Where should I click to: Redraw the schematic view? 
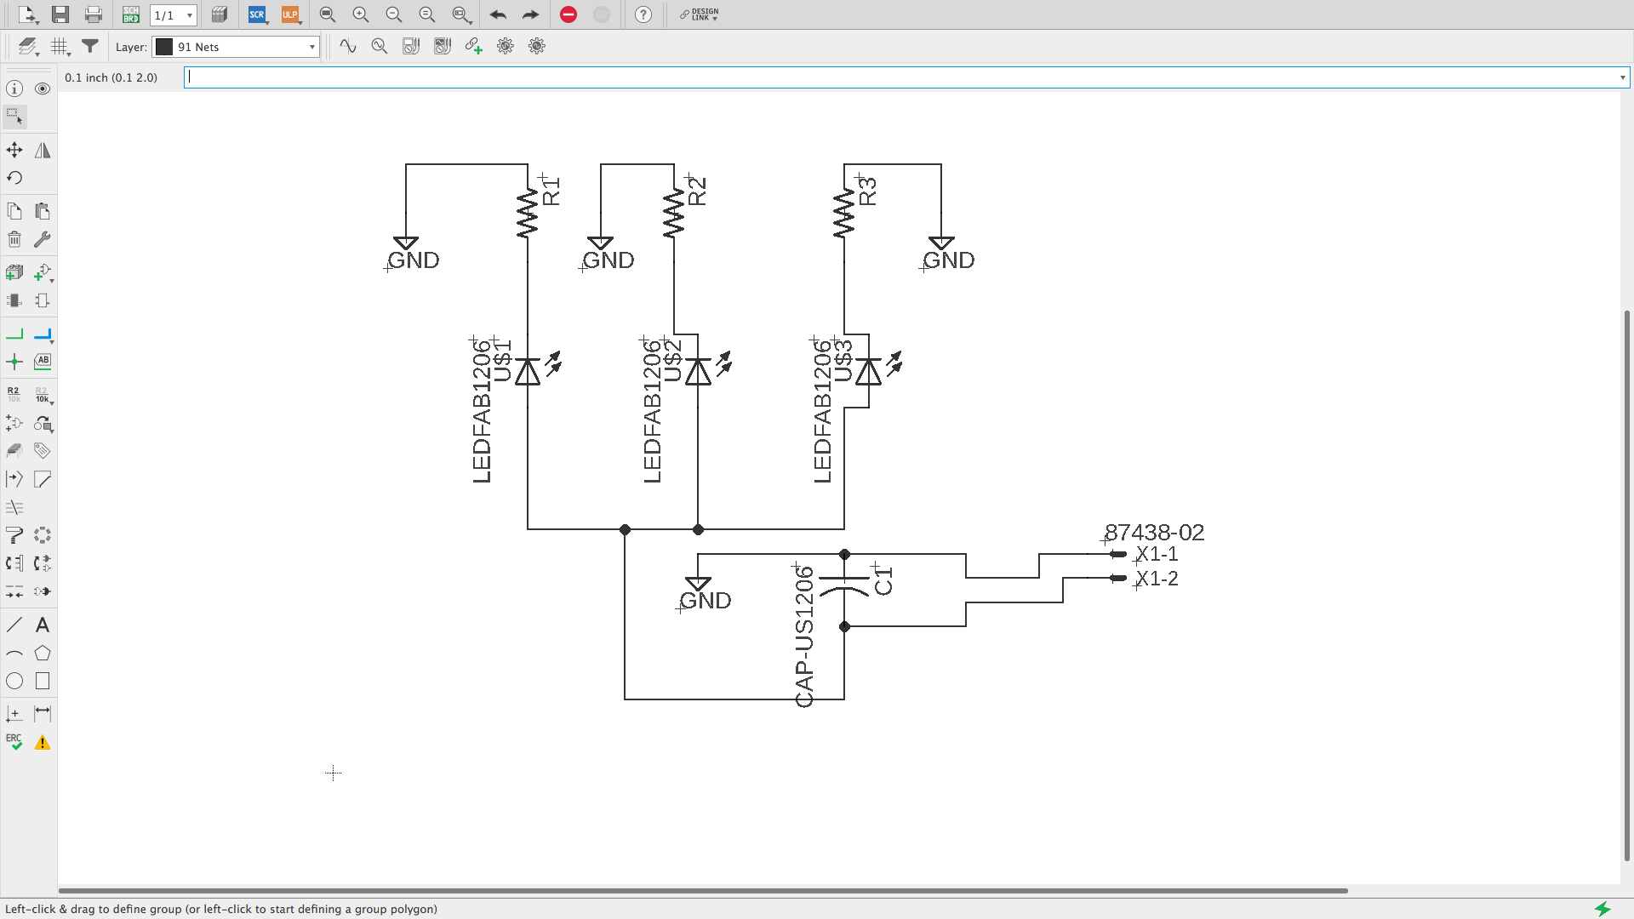tap(427, 14)
